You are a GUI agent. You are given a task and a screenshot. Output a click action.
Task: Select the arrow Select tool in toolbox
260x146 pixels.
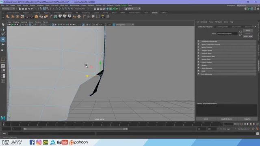tap(3, 24)
